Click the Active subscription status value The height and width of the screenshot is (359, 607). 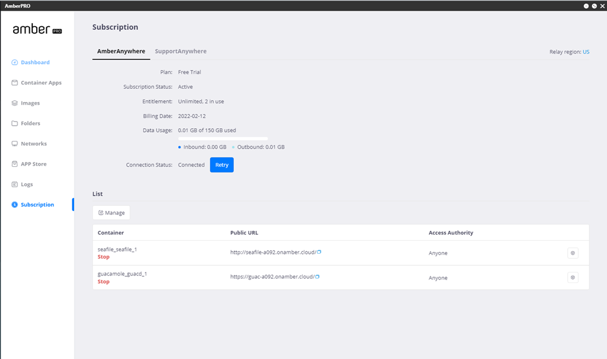tap(186, 86)
